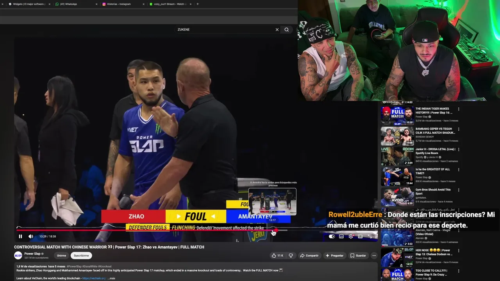The image size is (500, 281).
Task: Open THE INDIAN TIGER MAKES HISTORY title
Action: pyautogui.click(x=434, y=111)
